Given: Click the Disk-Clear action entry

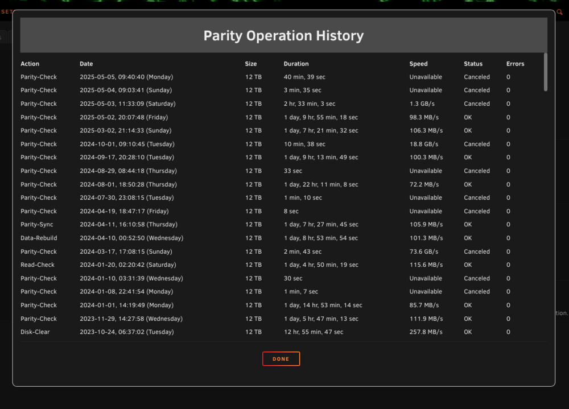Looking at the screenshot, I should tap(35, 332).
